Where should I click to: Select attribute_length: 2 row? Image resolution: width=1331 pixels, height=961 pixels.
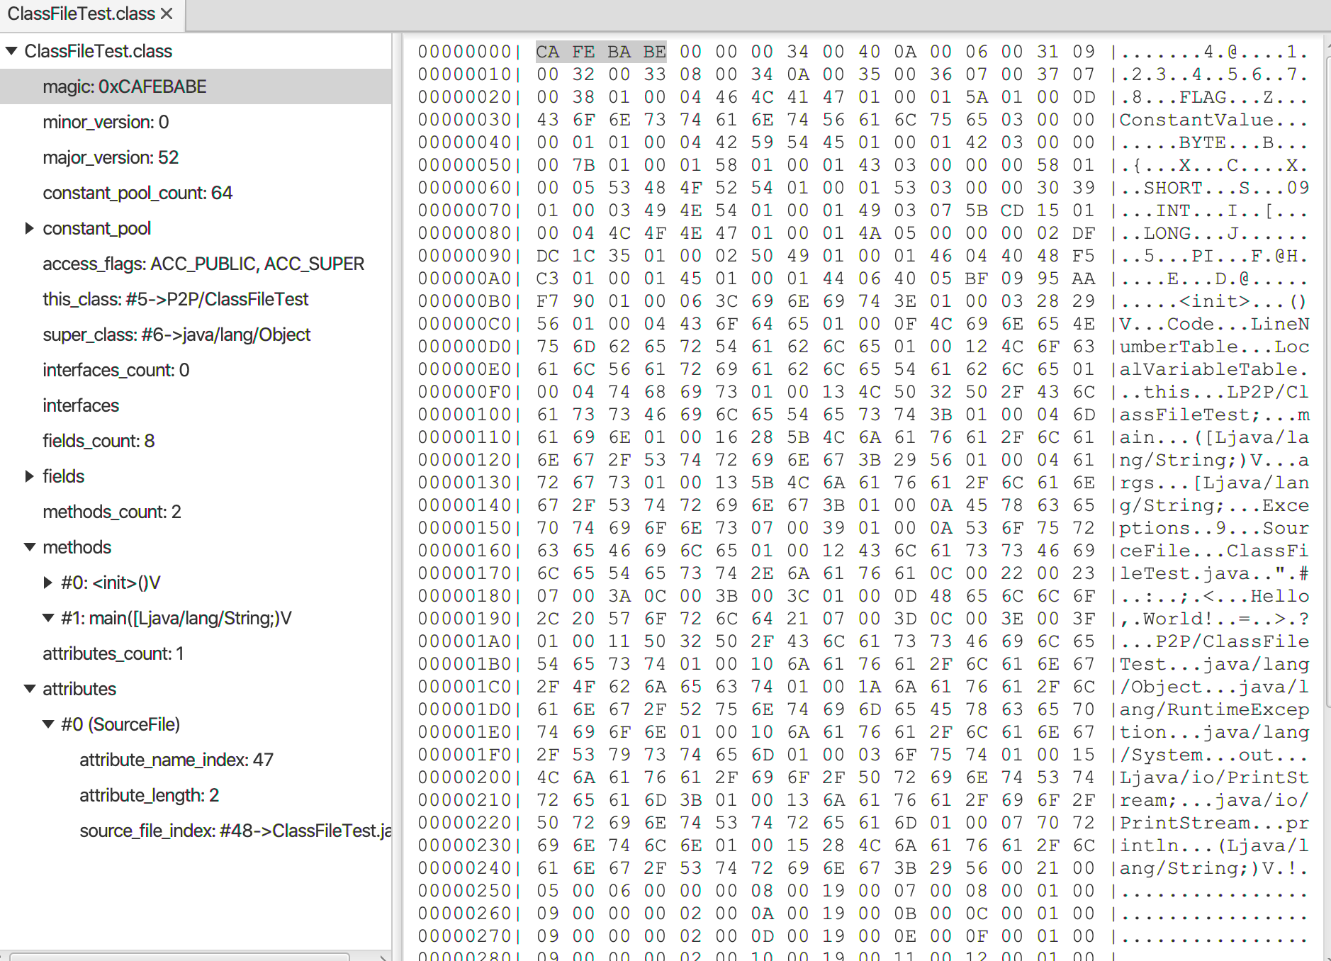196,795
